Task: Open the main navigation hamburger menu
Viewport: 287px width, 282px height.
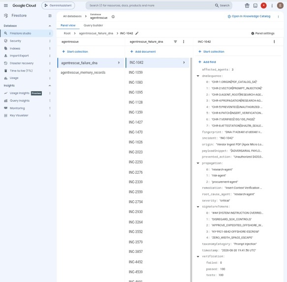Action: click(6, 5)
